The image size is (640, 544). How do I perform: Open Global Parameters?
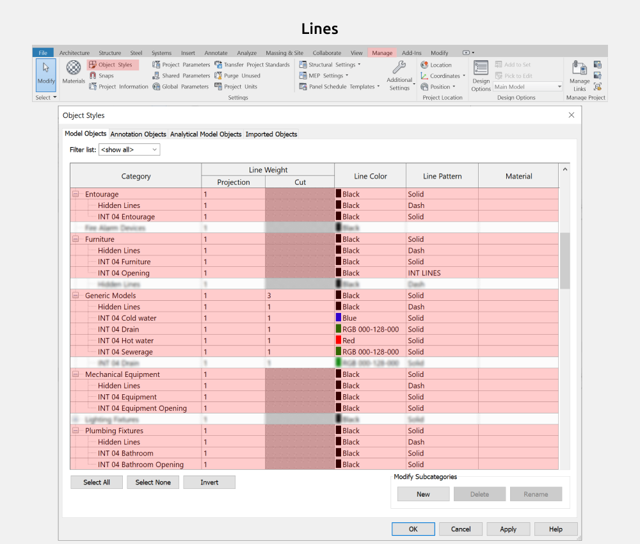tap(180, 86)
